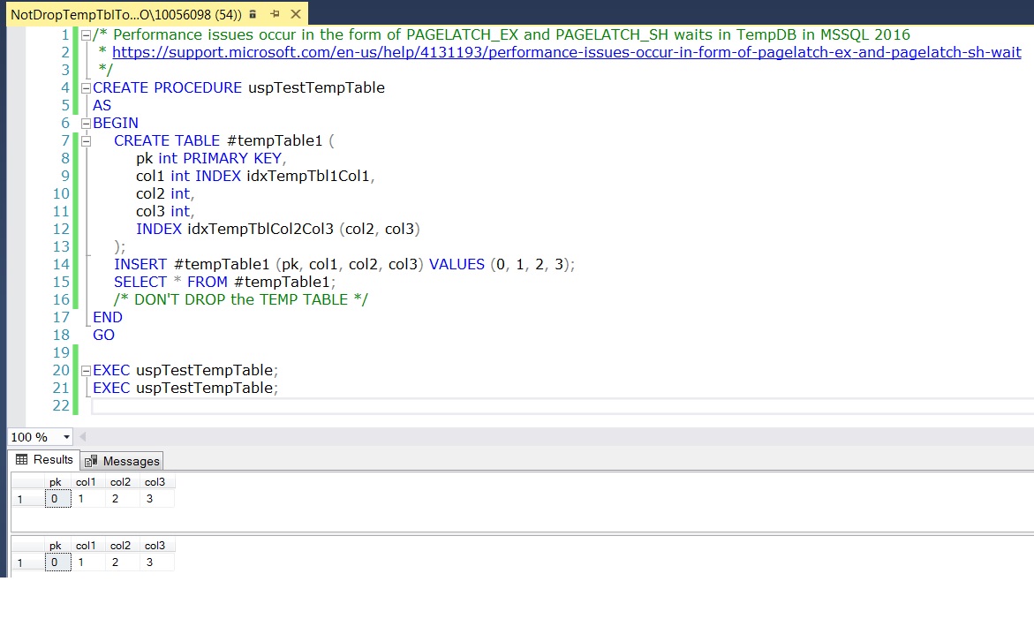Collapse the BEGIN block on line 6
This screenshot has height=619, width=1034.
85,123
